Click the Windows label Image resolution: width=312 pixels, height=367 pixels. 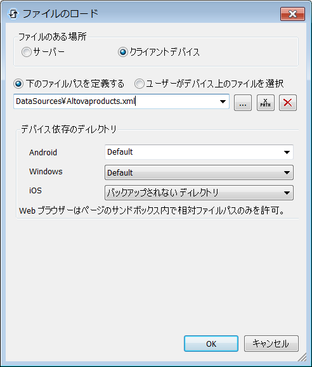pos(46,172)
